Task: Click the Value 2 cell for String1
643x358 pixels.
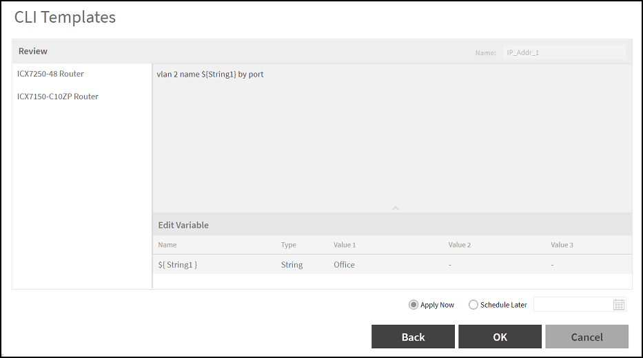Action: (450, 265)
